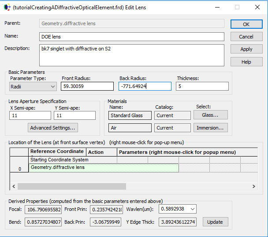Edit the Back Radius field
Image resolution: width=268 pixels, height=237 pixels.
point(145,87)
